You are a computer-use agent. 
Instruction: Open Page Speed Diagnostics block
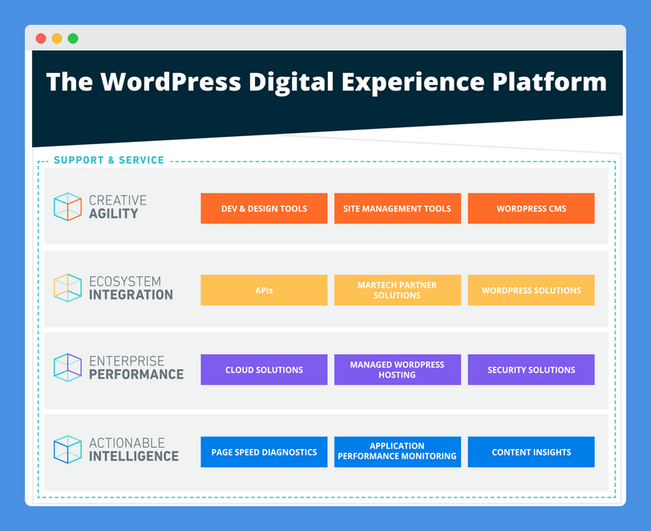coord(264,452)
